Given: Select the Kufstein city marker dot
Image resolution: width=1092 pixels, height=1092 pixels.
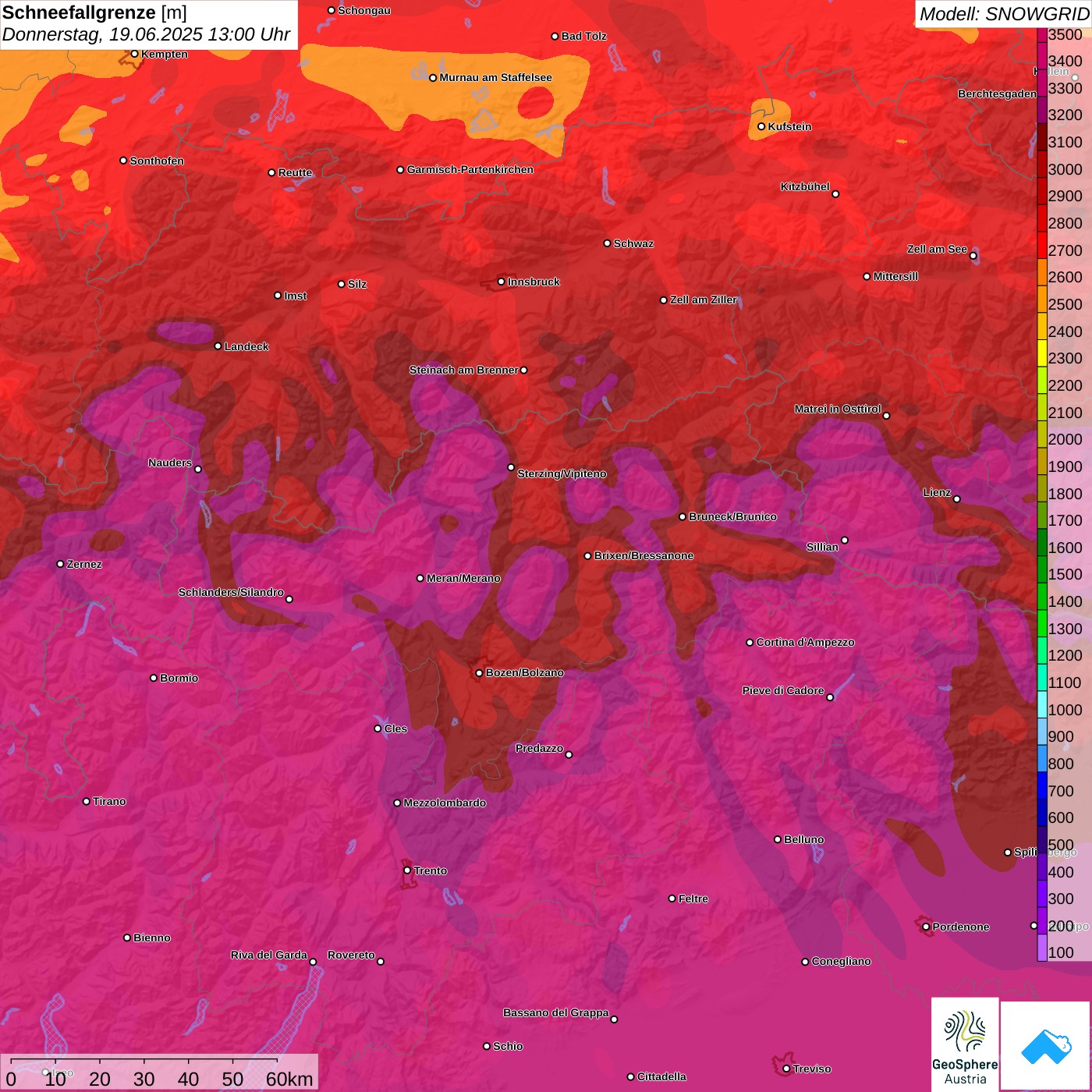Looking at the screenshot, I should pos(761,126).
